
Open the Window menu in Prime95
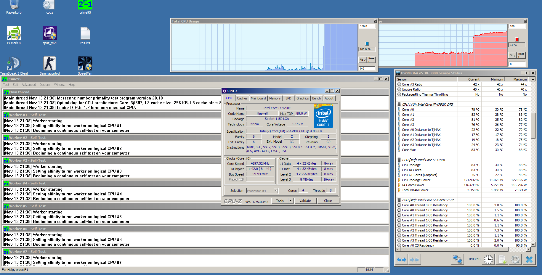tap(60, 85)
